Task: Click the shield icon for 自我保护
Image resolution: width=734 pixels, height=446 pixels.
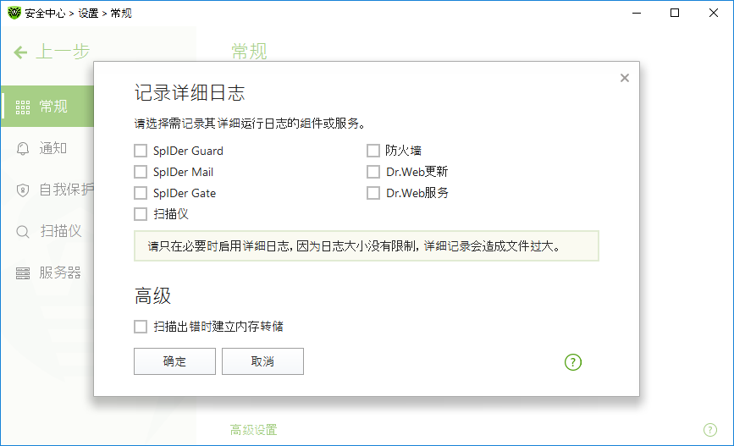Action: click(x=23, y=190)
